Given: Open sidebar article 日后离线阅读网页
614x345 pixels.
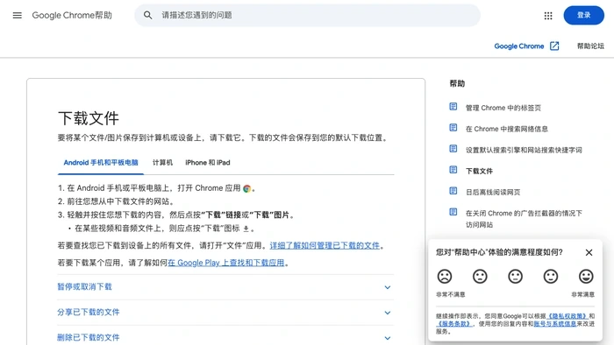Looking at the screenshot, I should [x=493, y=193].
